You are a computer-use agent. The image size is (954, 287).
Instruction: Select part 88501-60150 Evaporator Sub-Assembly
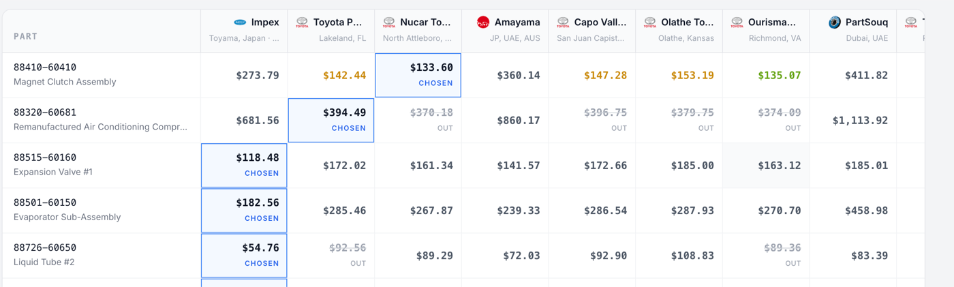[102, 210]
